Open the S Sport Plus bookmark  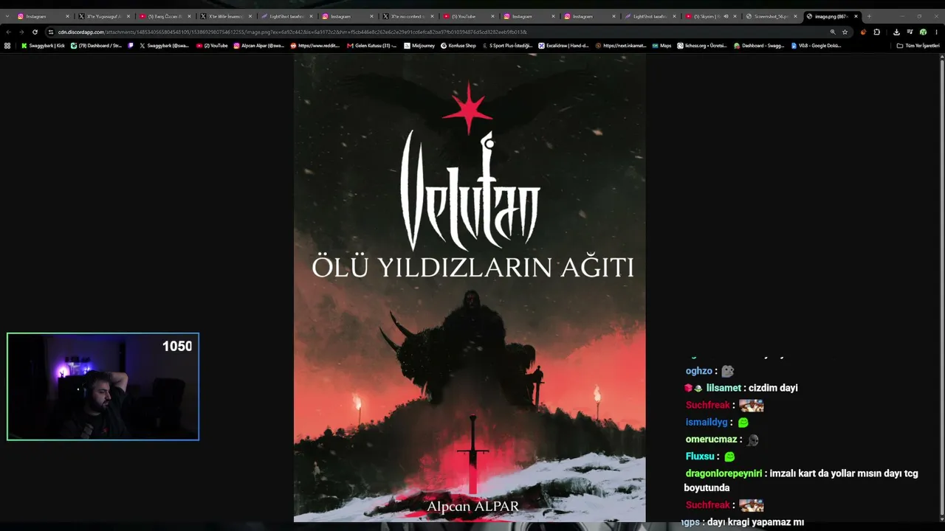tap(507, 46)
